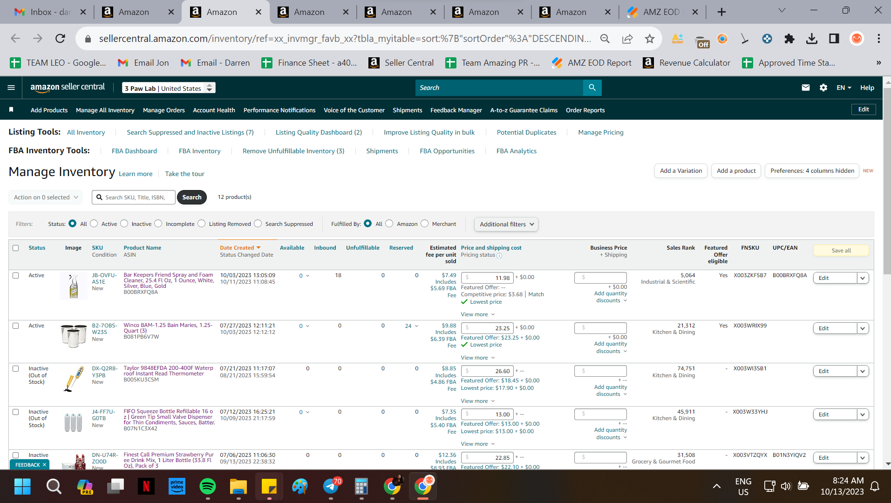891x503 pixels.
Task: Open Netflix from the taskbar
Action: click(x=146, y=487)
